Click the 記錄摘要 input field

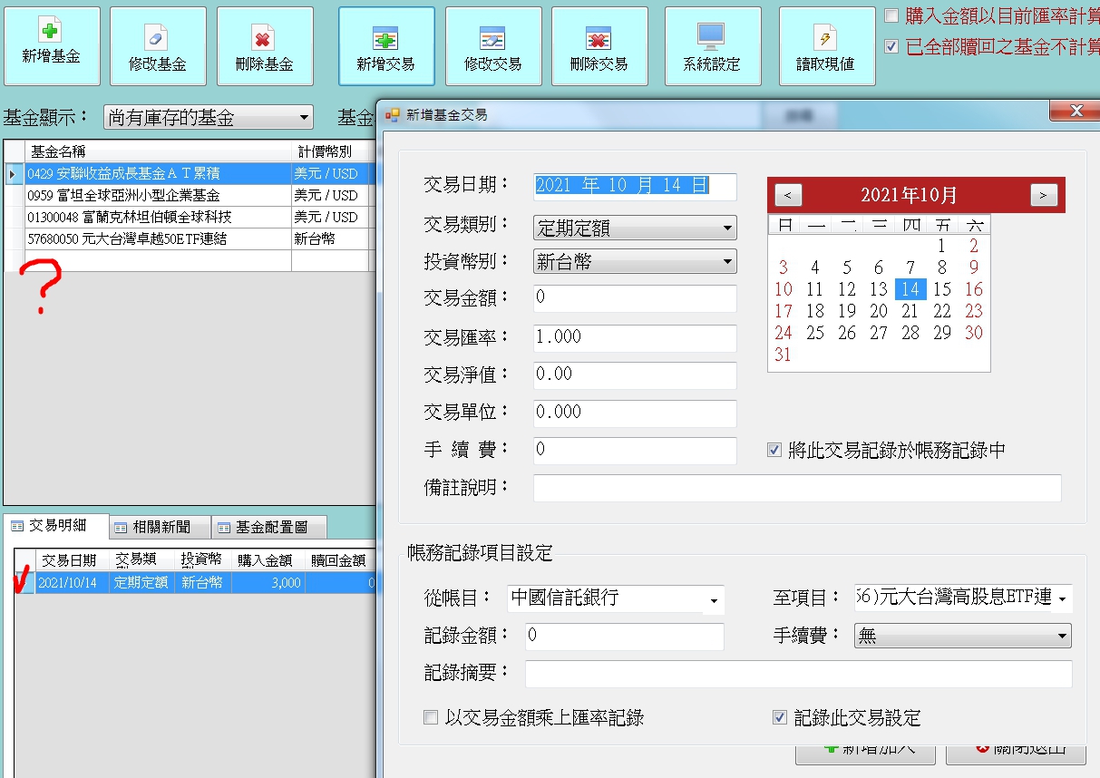pos(798,674)
